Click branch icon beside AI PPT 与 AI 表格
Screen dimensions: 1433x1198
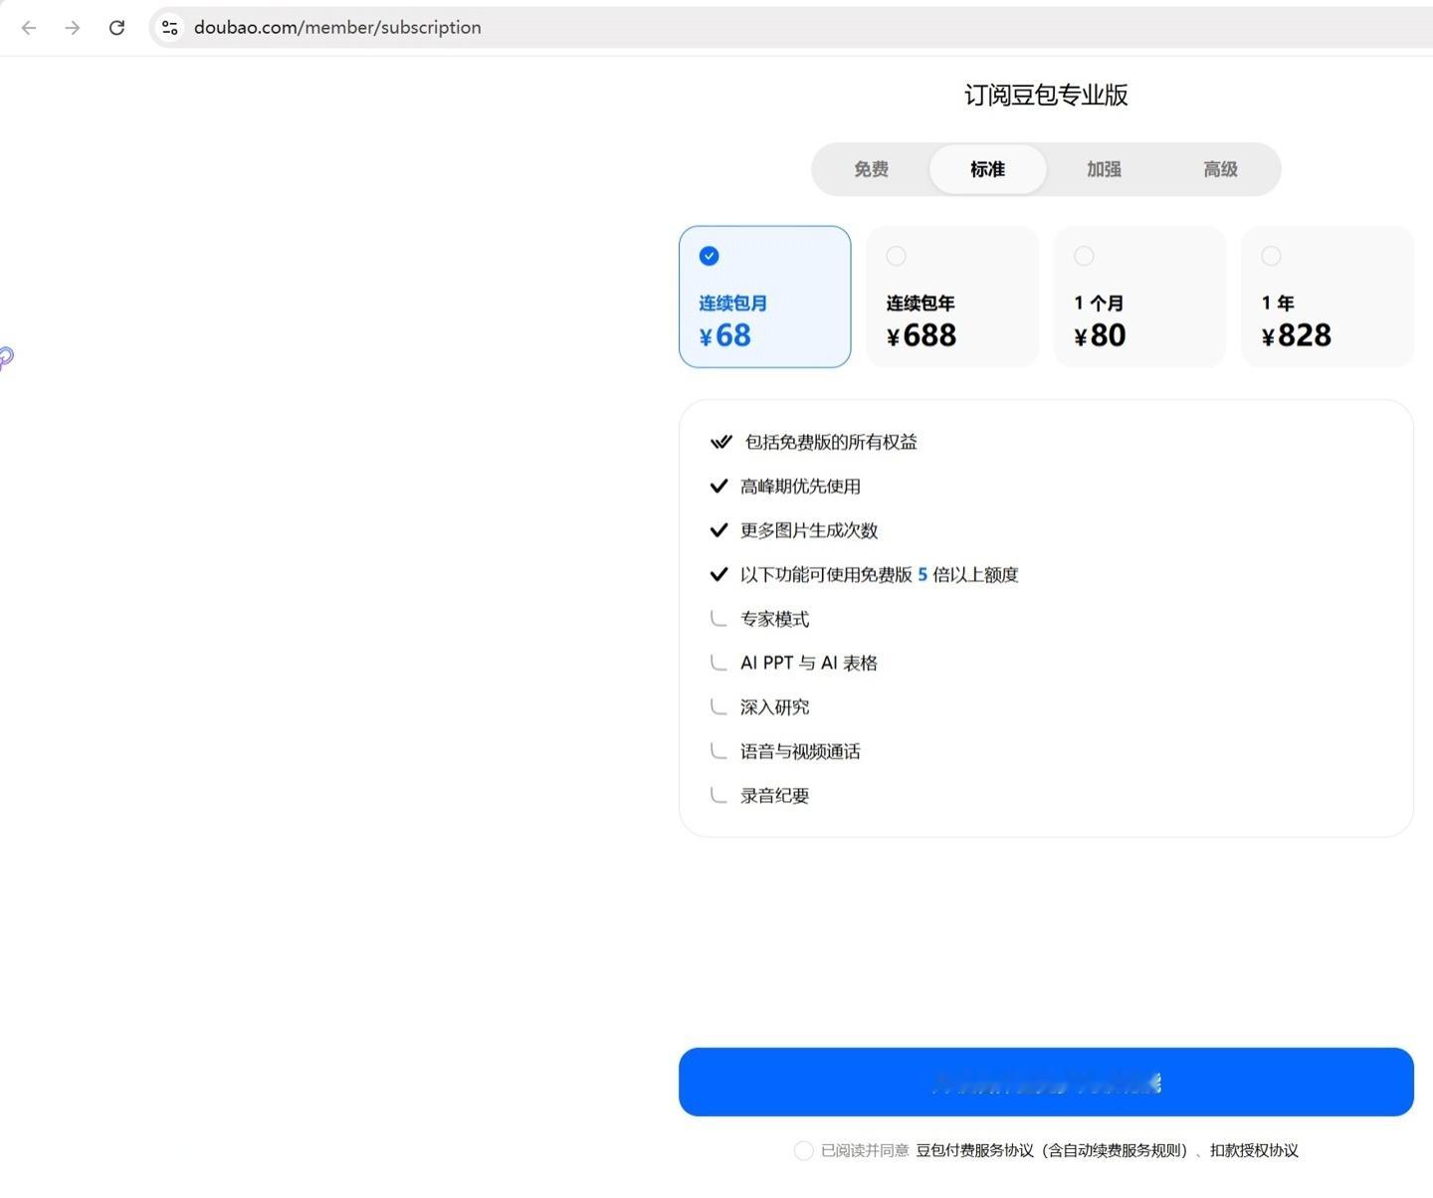pyautogui.click(x=718, y=662)
